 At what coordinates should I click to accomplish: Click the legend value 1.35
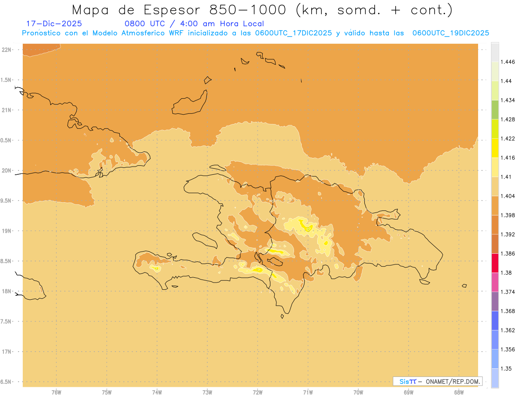tap(506, 368)
